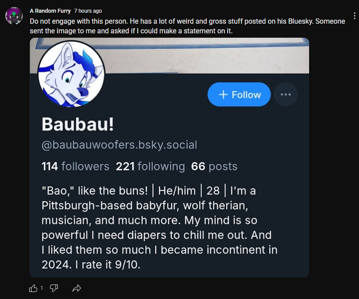This screenshot has height=299, width=359.
Task: Open the A Random Furry channel name
Action: (x=50, y=11)
